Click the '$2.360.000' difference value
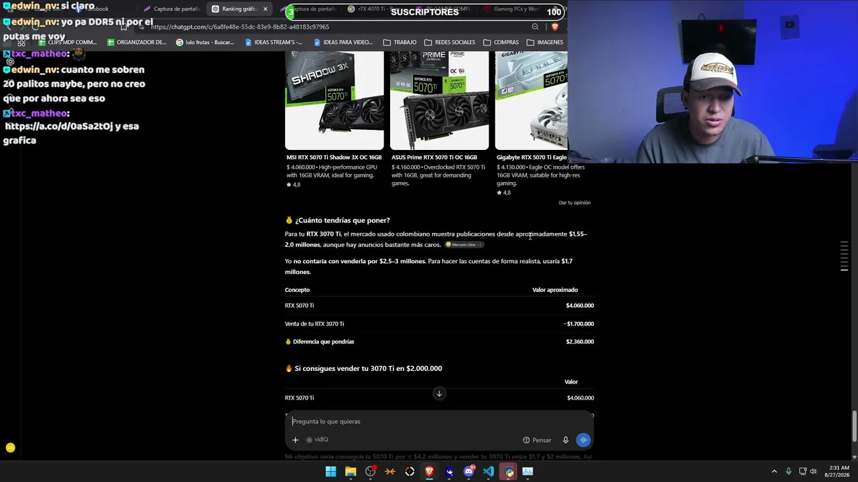This screenshot has height=482, width=858. click(580, 342)
